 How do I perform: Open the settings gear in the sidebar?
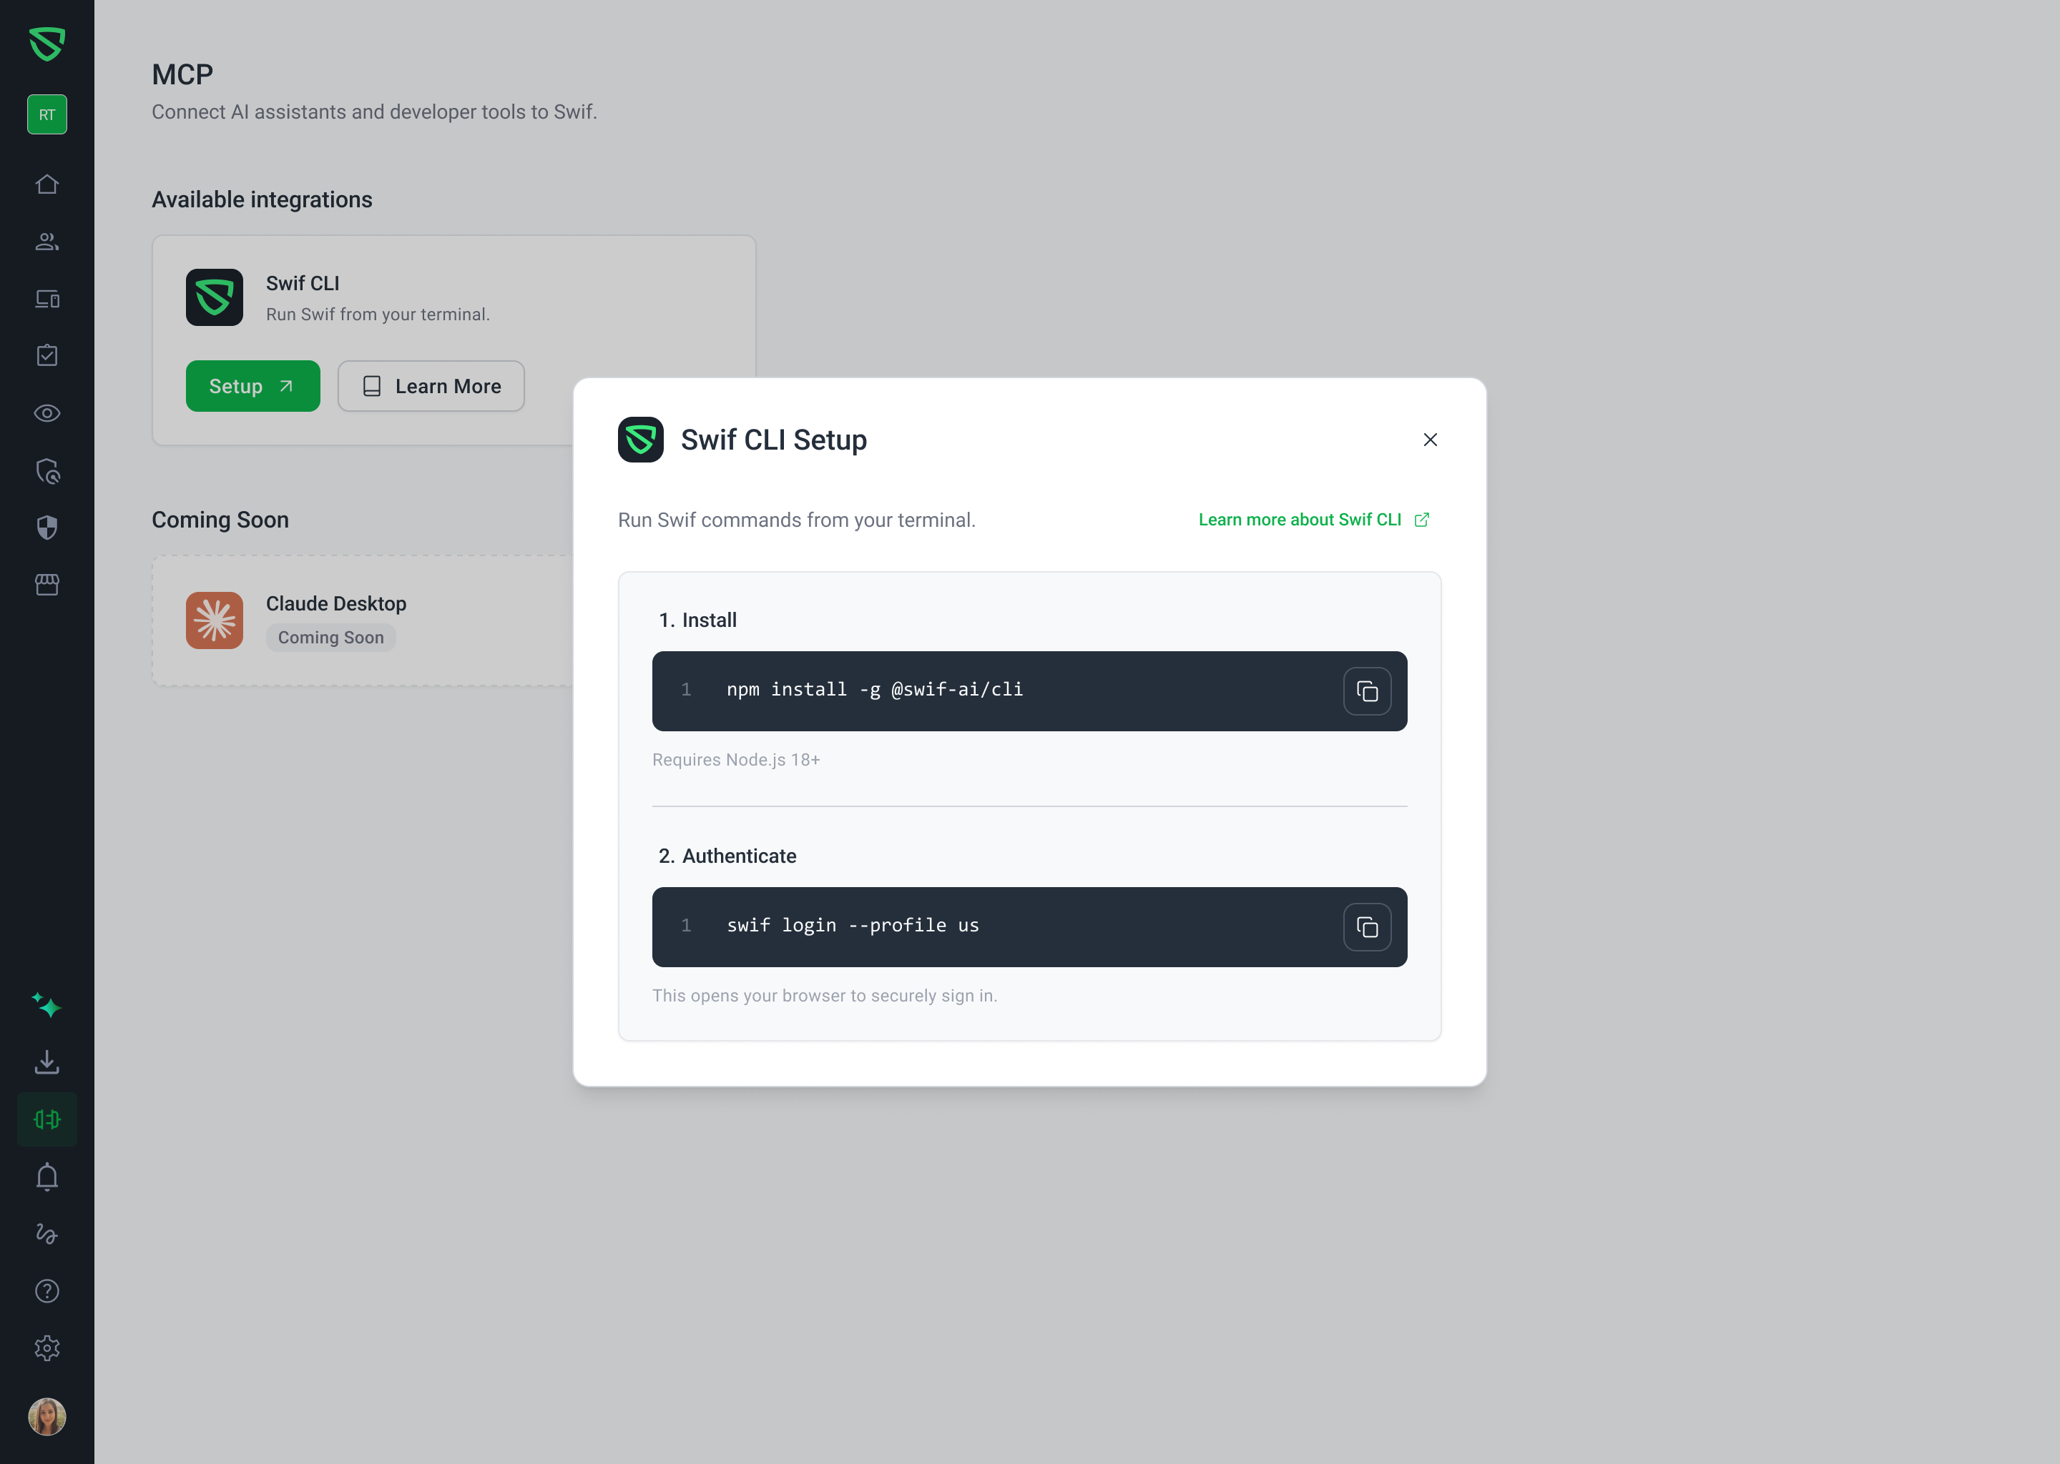click(47, 1347)
